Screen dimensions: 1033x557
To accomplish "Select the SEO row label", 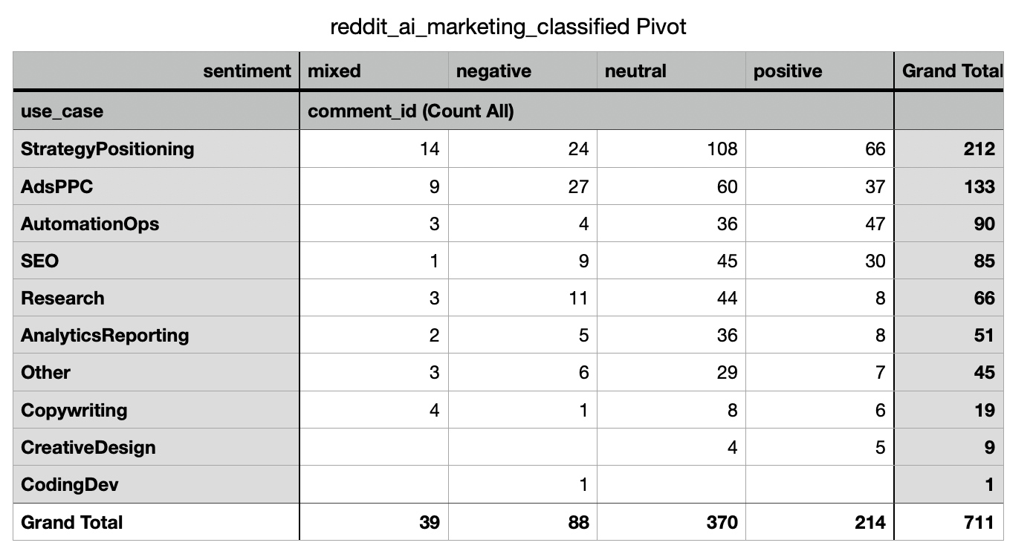I will (40, 261).
